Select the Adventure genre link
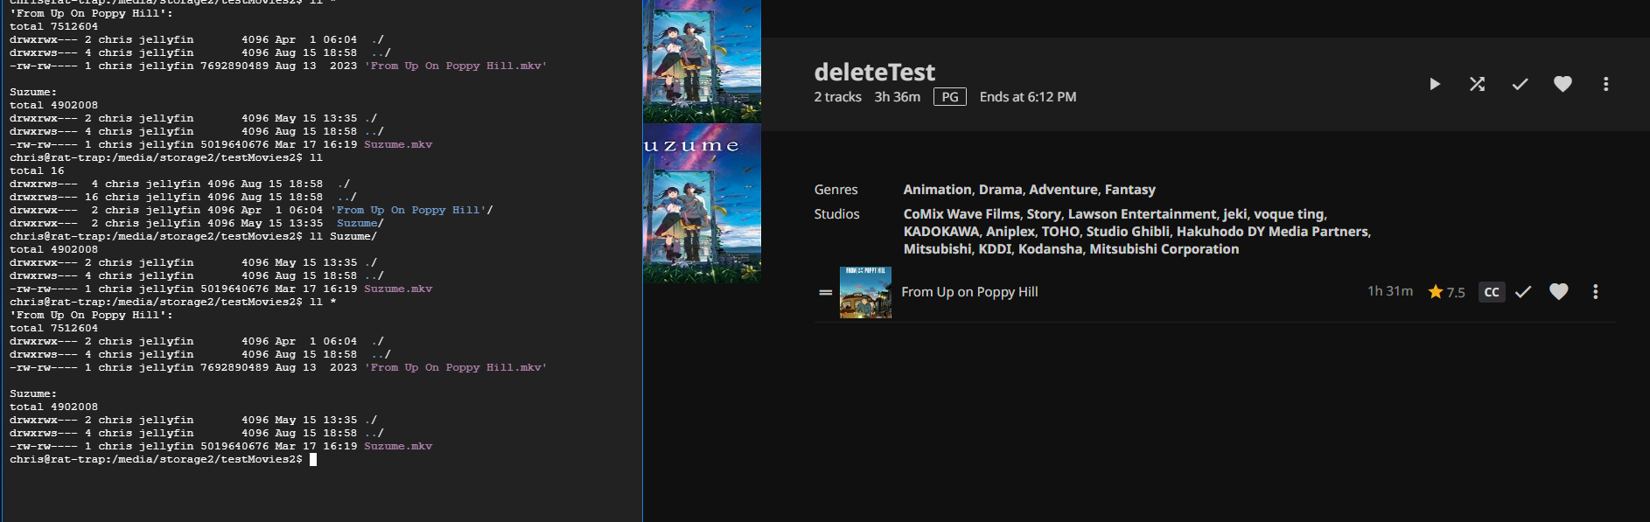The height and width of the screenshot is (522, 1650). (1063, 190)
